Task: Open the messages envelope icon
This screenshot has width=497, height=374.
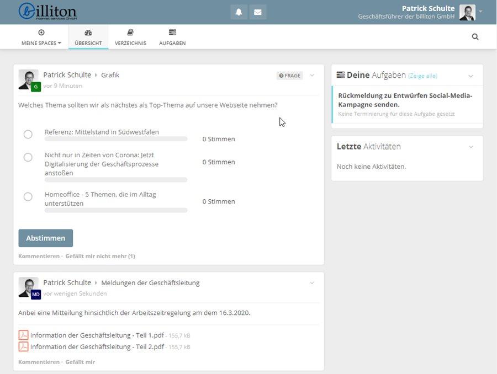Action: tap(257, 12)
